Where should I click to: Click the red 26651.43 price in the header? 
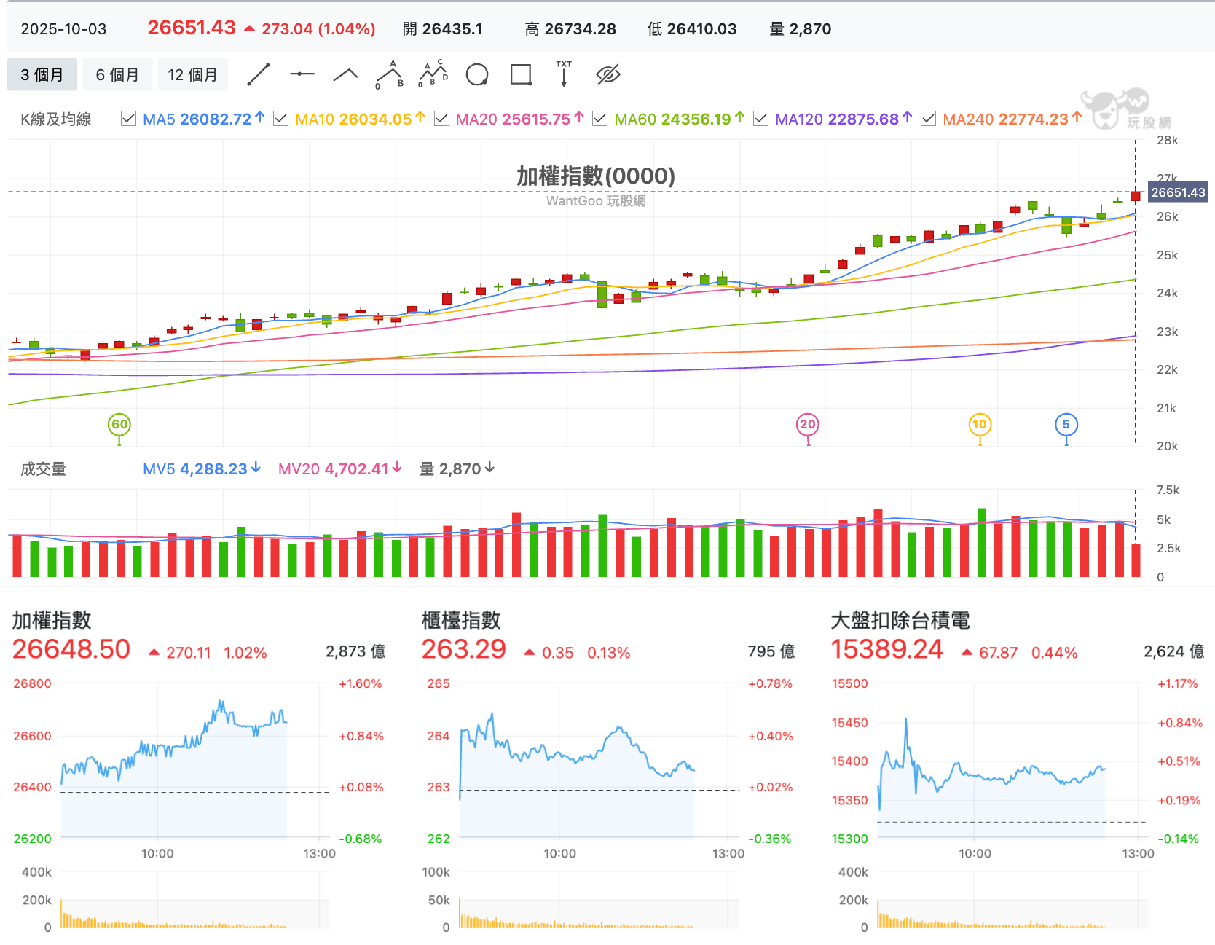[192, 28]
